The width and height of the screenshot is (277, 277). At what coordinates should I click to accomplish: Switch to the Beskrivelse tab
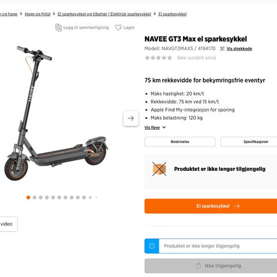pyautogui.click(x=180, y=142)
